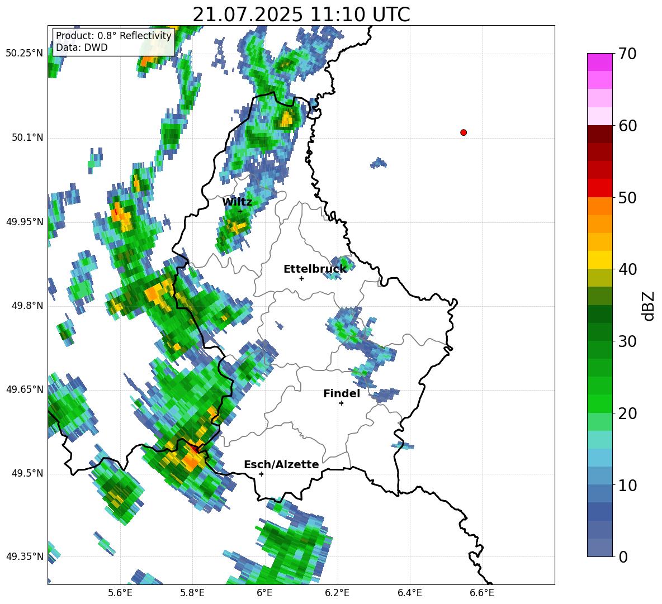Click the 50.1°N latitude label

pyautogui.click(x=27, y=137)
